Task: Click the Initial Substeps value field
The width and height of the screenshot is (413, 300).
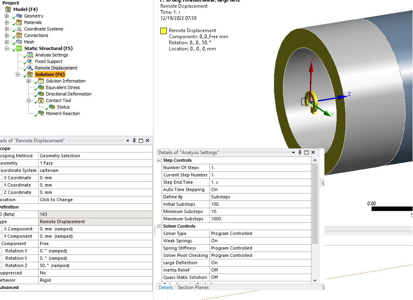Action: click(260, 204)
